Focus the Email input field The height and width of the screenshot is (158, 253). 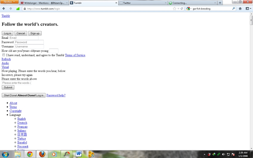pyautogui.click(x=23, y=38)
